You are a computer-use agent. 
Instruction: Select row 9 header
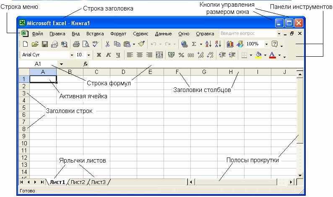pos(24,136)
